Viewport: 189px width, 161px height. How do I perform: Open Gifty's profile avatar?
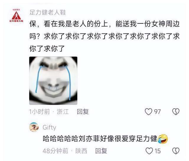point(34,127)
